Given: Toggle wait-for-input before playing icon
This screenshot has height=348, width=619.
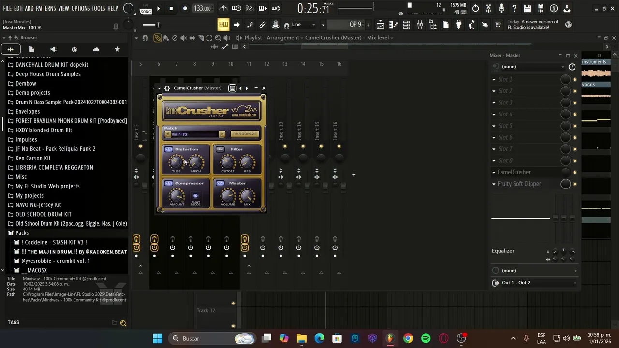Looking at the screenshot, I should click(x=236, y=8).
